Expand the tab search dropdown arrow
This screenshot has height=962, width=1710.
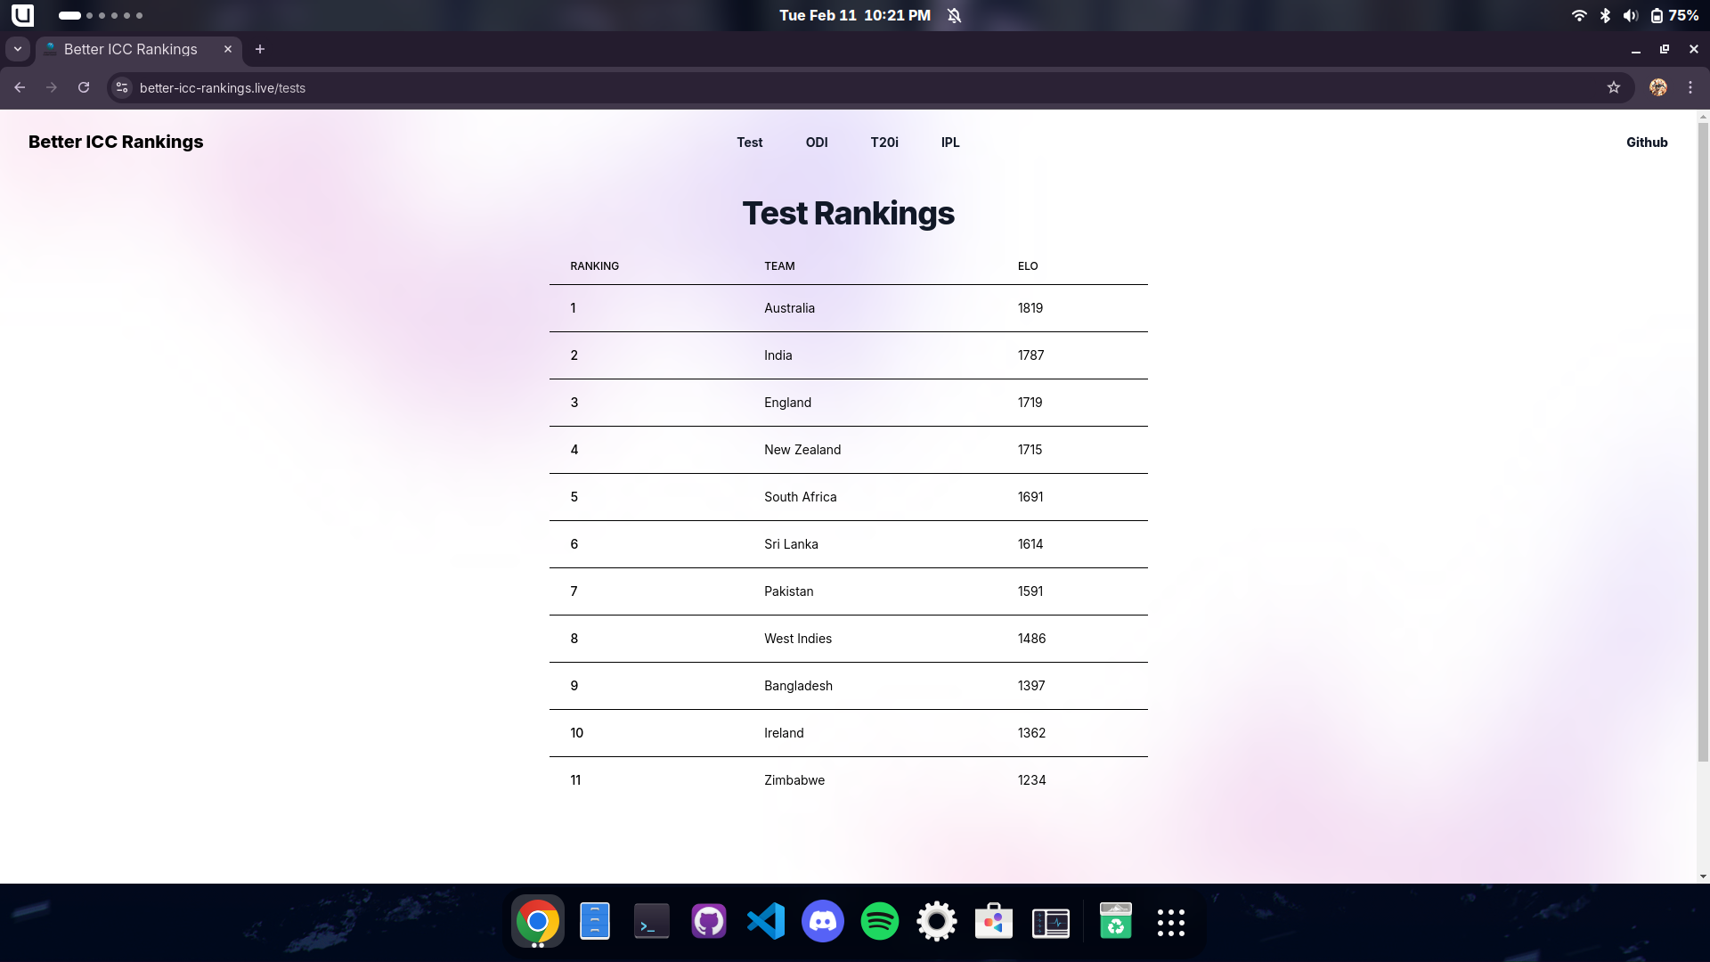tap(18, 49)
